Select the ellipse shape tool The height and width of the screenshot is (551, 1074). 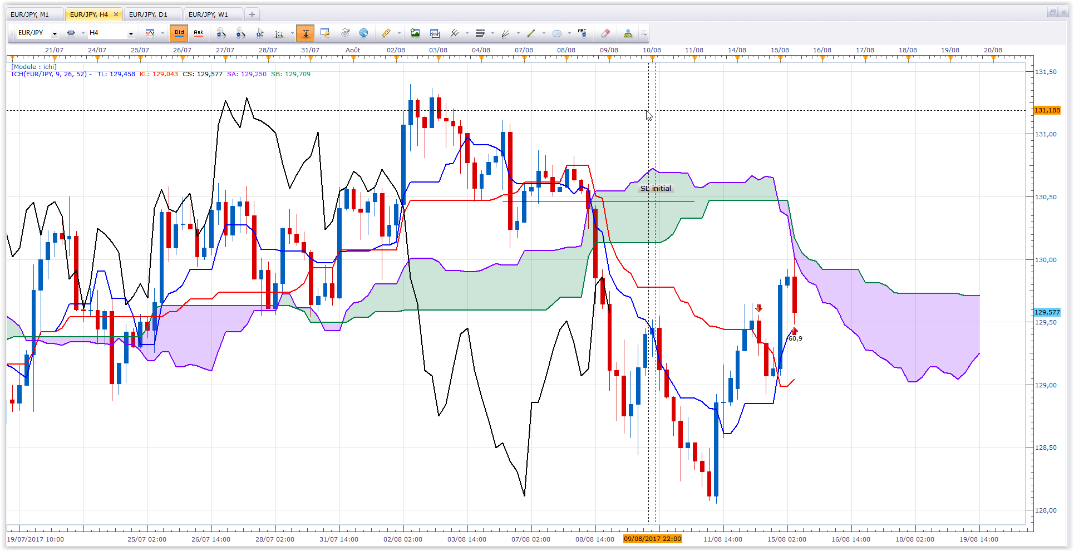[x=557, y=33]
